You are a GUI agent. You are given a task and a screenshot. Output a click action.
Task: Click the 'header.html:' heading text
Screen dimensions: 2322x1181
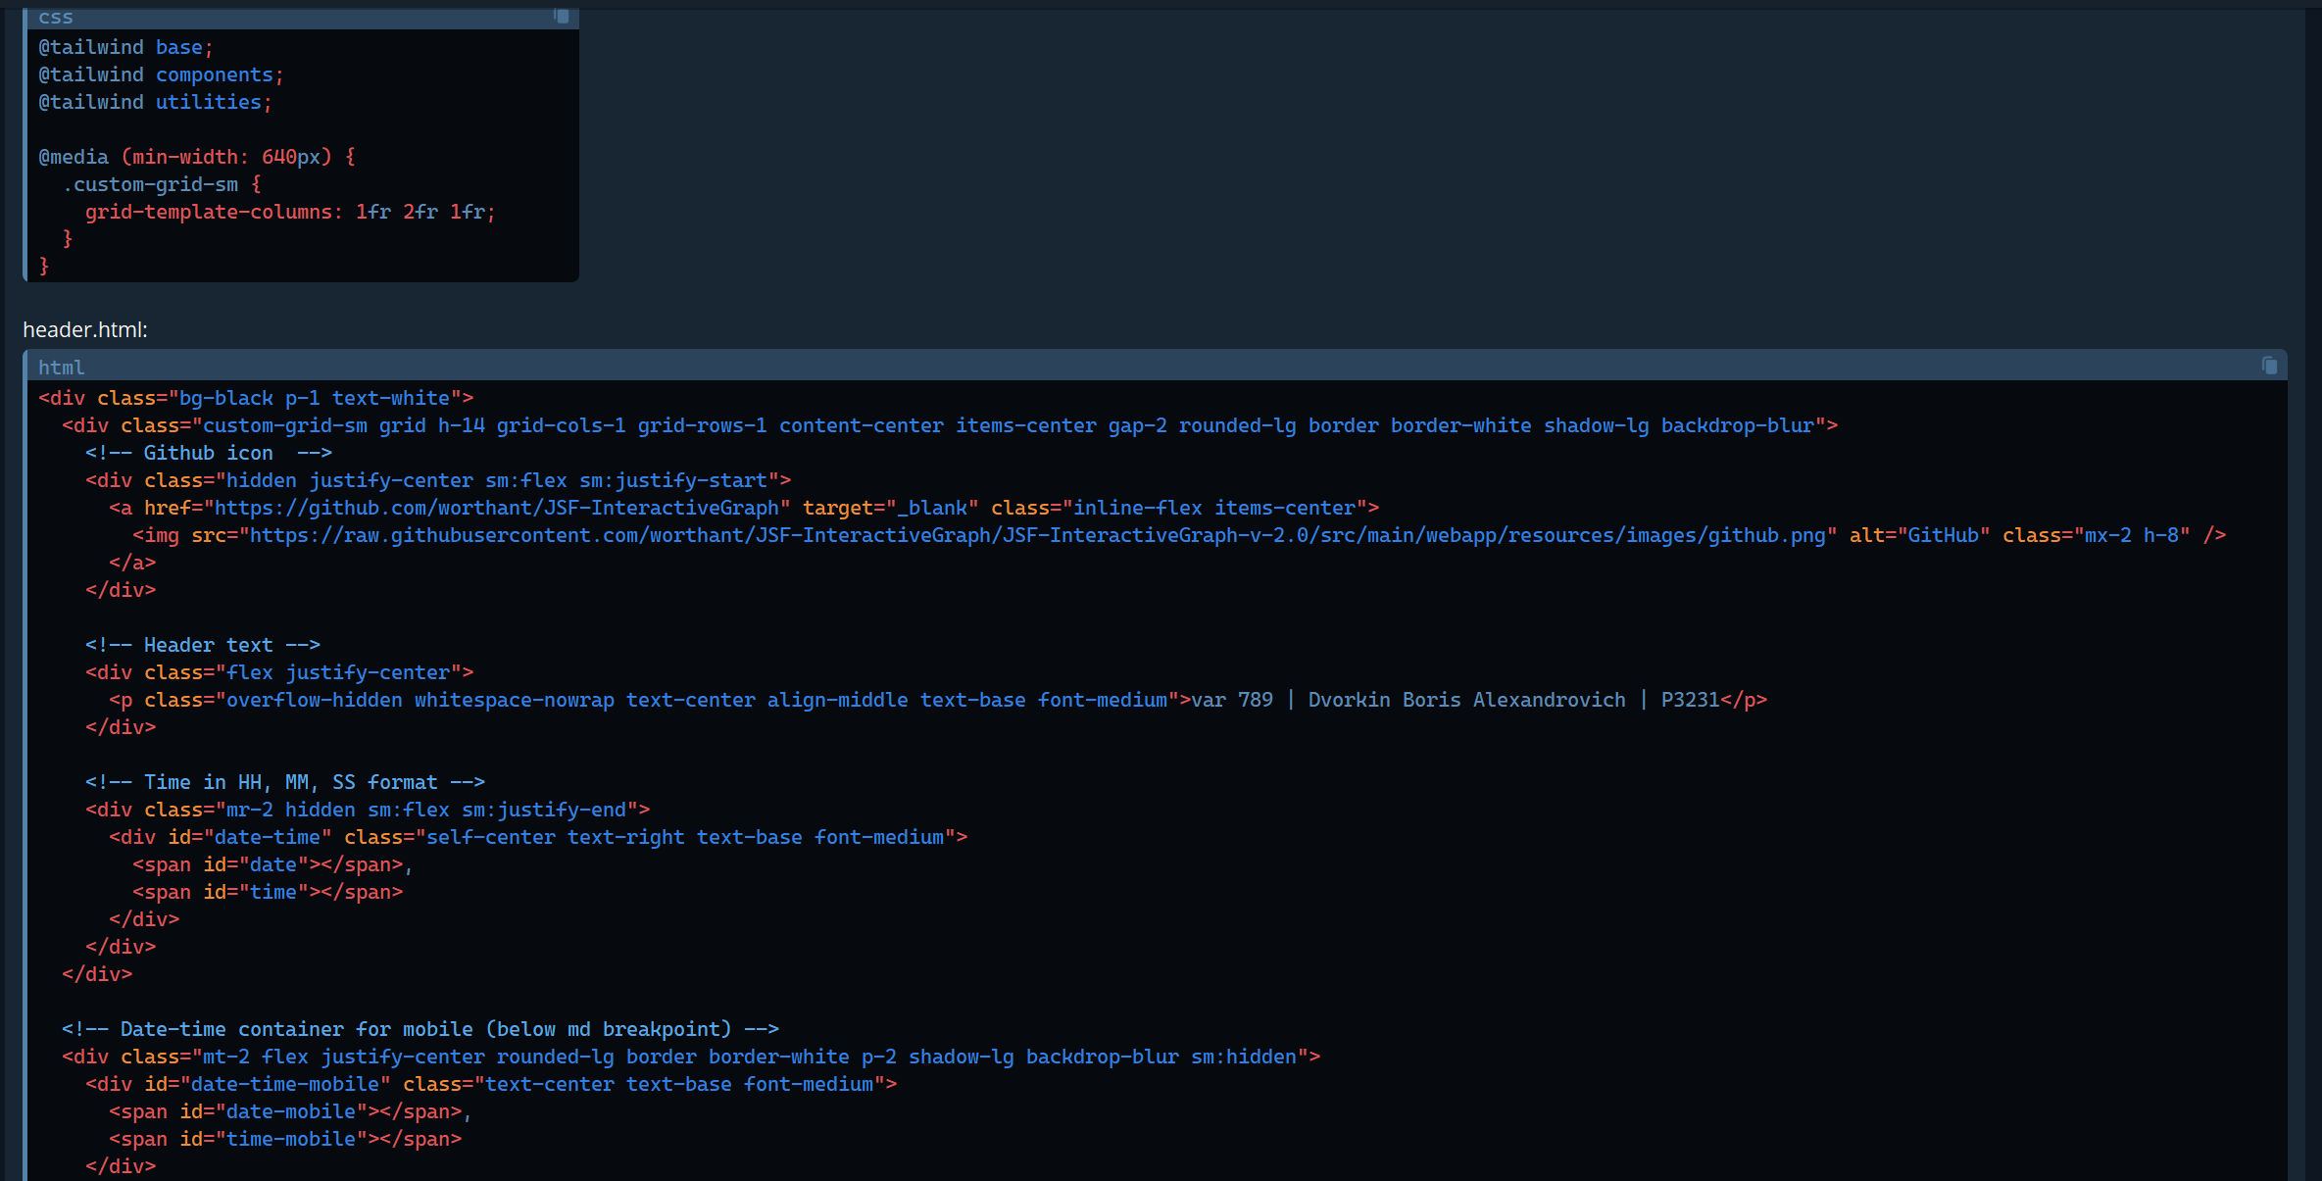pos(85,330)
